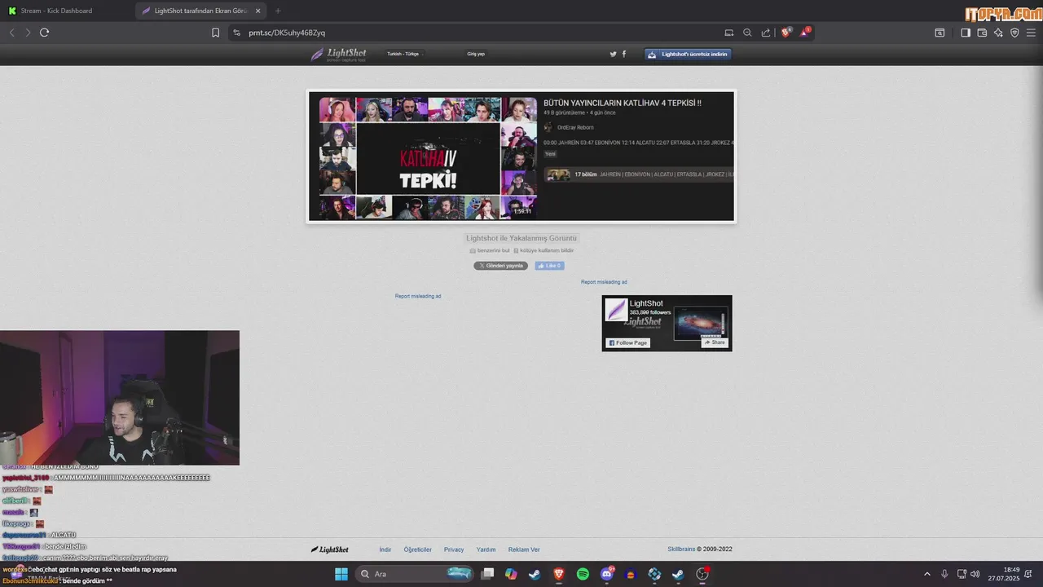This screenshot has height=587, width=1043.
Task: Click left Report misleading ad link
Action: pos(418,296)
